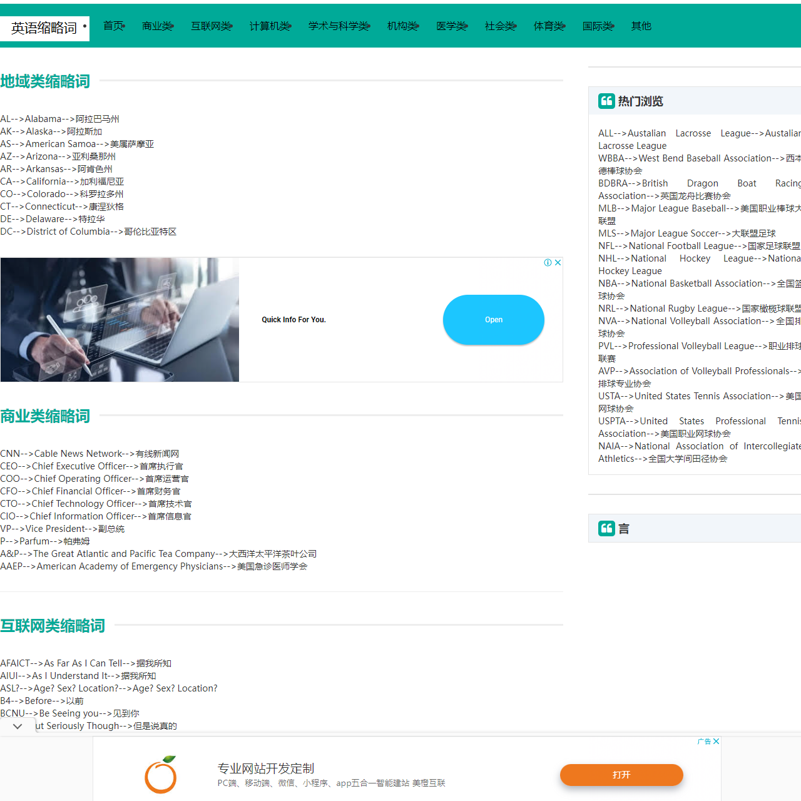Image resolution: width=801 pixels, height=801 pixels.
Task: Open the 体育类 menu
Action: [549, 26]
